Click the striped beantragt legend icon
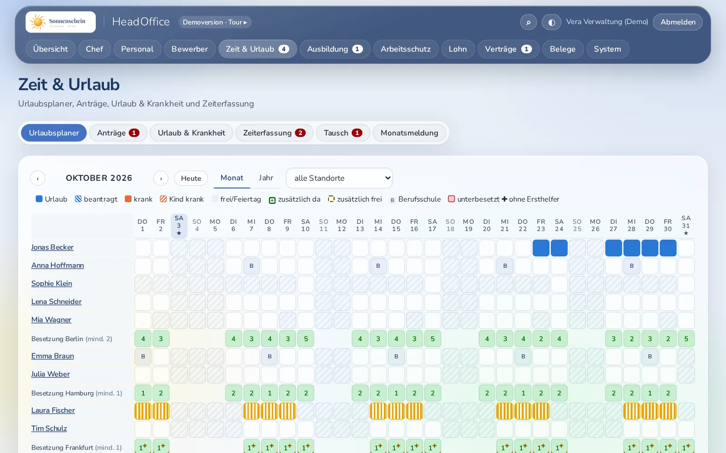Screen dimensions: 726x453 (78, 199)
